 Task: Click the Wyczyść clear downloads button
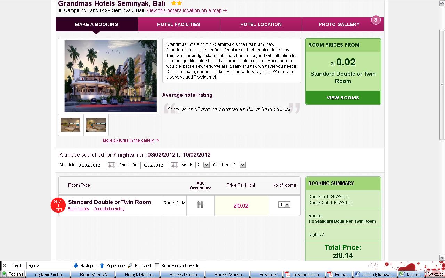coord(436,274)
